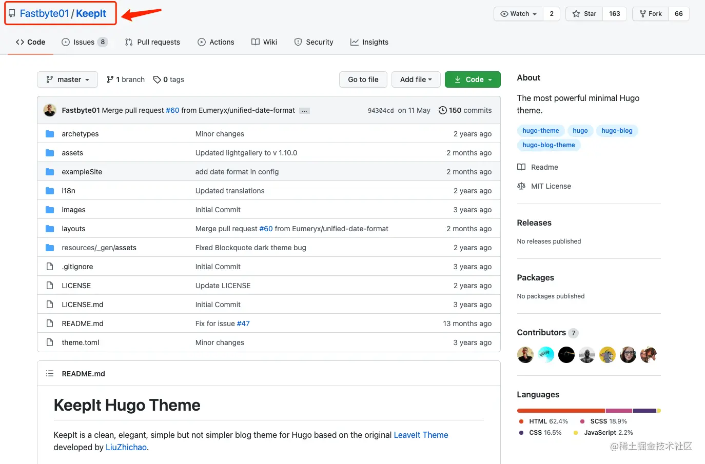This screenshot has height=464, width=705.
Task: Click the pink SCSS segment of language bar
Action: [619, 411]
